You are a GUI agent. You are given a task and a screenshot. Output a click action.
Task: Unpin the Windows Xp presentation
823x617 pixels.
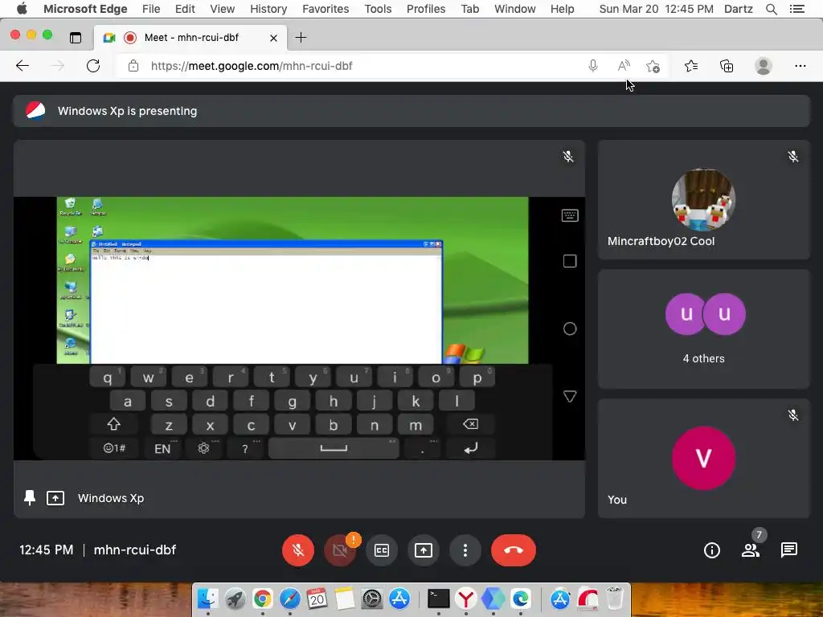pos(30,498)
